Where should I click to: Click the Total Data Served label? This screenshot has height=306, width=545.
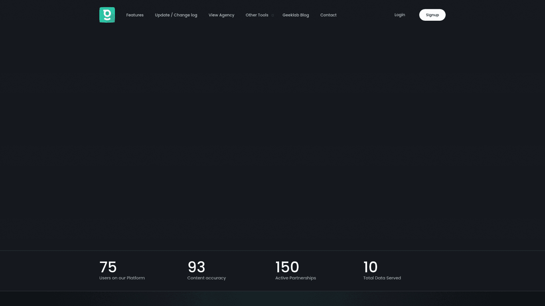(x=382, y=278)
